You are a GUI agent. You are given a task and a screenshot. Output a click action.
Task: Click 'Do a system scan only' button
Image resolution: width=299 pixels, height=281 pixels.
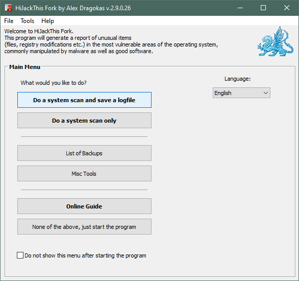(84, 121)
